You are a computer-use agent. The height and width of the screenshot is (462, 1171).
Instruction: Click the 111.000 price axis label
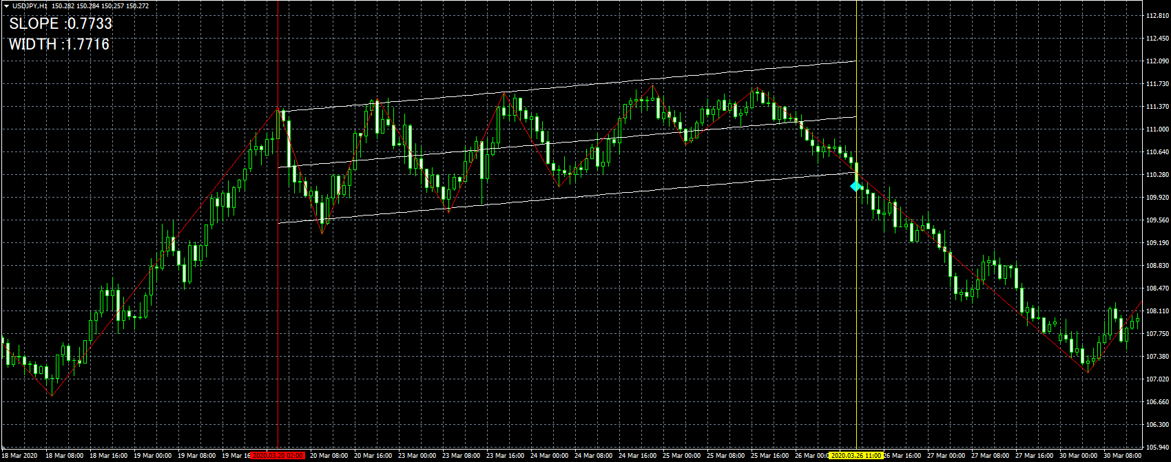pyautogui.click(x=1157, y=129)
